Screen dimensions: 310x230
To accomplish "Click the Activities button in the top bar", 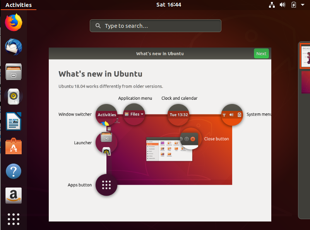I will (x=19, y=5).
